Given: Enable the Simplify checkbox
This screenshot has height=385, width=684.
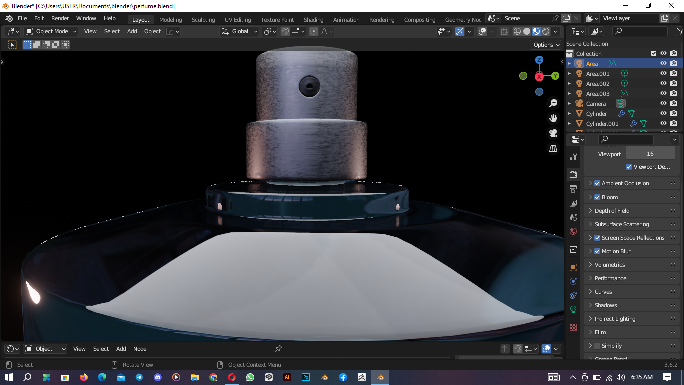Looking at the screenshot, I should [597, 346].
